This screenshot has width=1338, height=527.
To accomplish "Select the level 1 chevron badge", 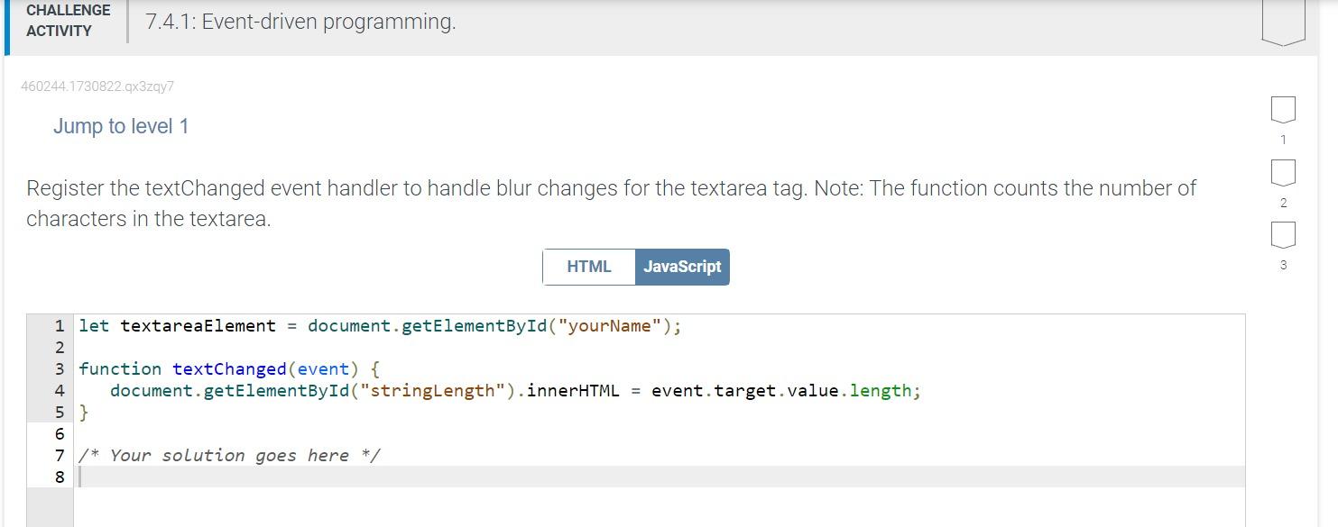I will 1282,111.
